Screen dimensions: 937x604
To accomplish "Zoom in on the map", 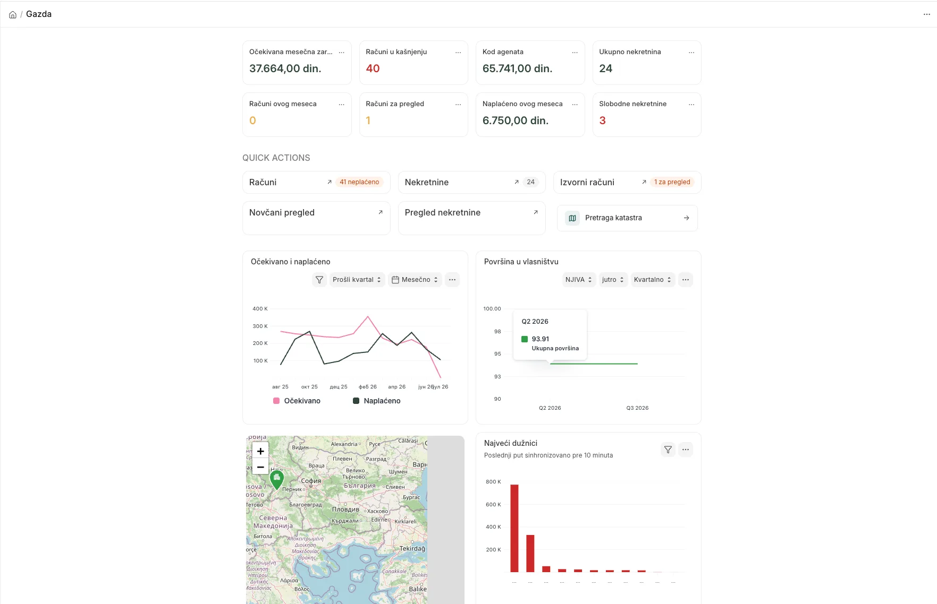I will point(260,451).
